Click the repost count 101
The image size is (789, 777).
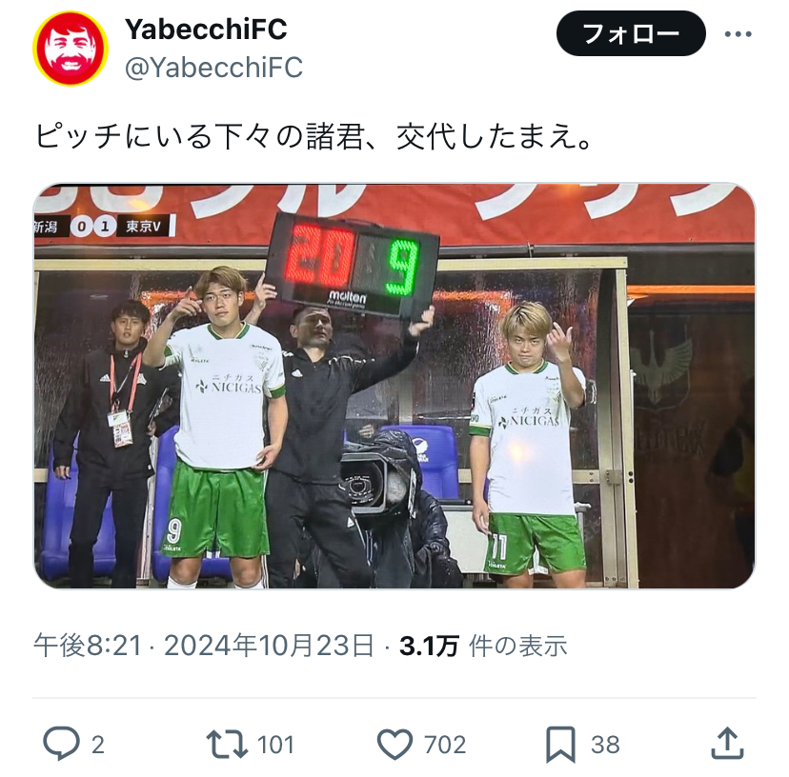pyautogui.click(x=275, y=745)
